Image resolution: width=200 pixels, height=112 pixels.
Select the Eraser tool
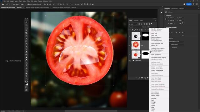26,52
